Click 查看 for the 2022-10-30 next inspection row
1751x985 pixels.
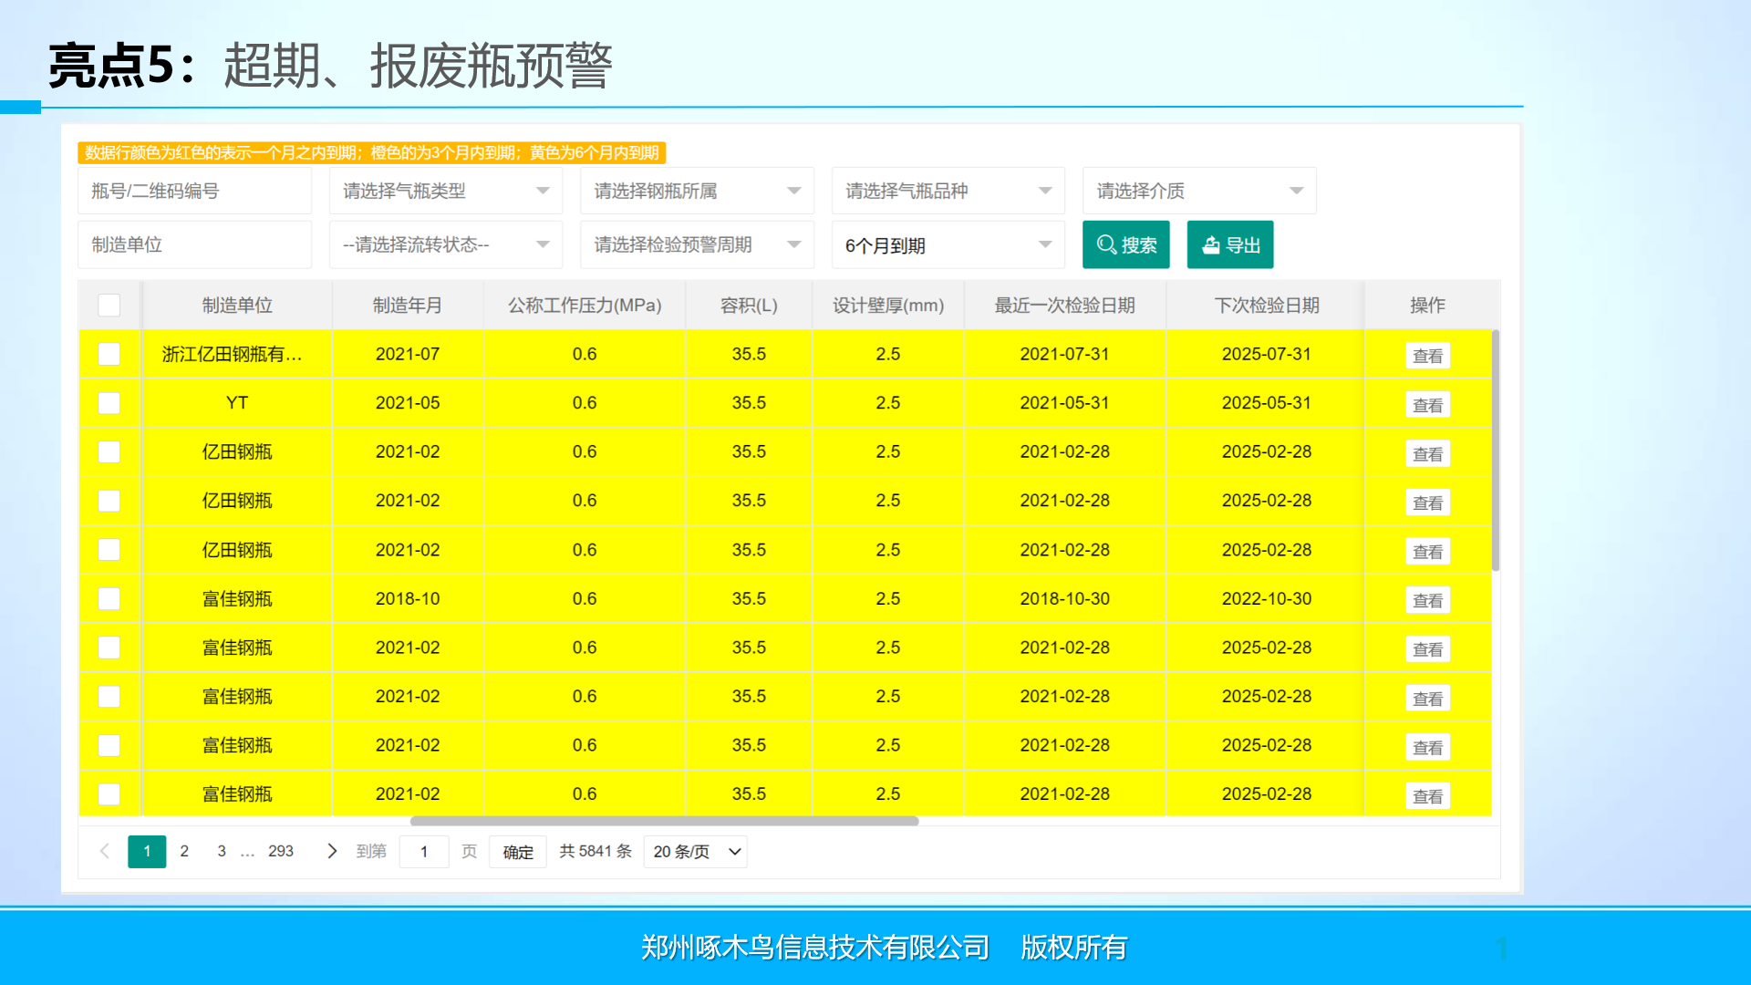tap(1427, 600)
